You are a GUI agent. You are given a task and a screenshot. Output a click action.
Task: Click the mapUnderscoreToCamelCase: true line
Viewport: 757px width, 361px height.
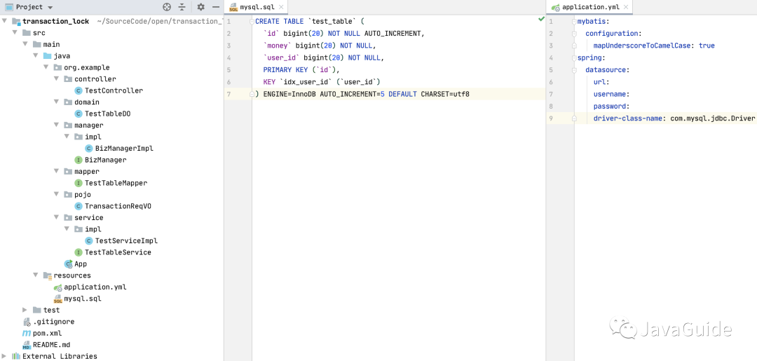[x=654, y=46]
